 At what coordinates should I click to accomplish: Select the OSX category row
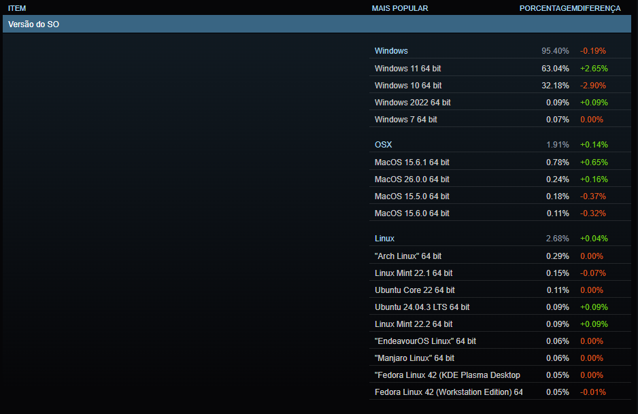[x=383, y=145]
